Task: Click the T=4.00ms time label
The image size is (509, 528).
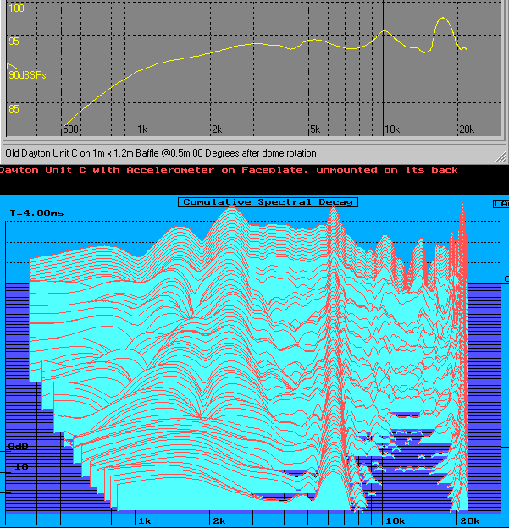Action: (x=36, y=212)
